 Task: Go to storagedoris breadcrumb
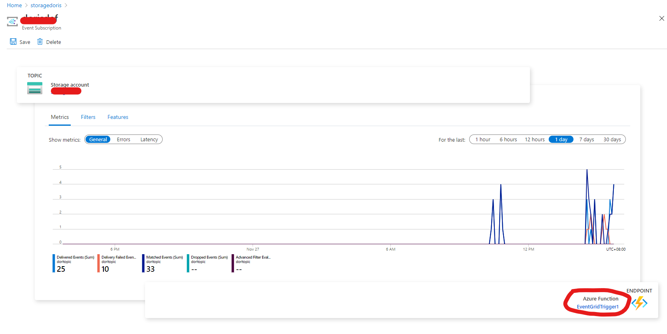(46, 5)
